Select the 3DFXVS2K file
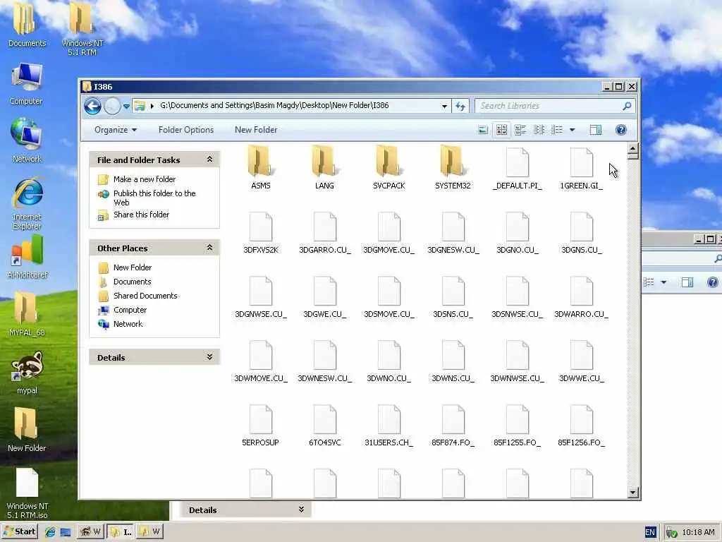Screen dimensions: 722x542 pyautogui.click(x=261, y=233)
